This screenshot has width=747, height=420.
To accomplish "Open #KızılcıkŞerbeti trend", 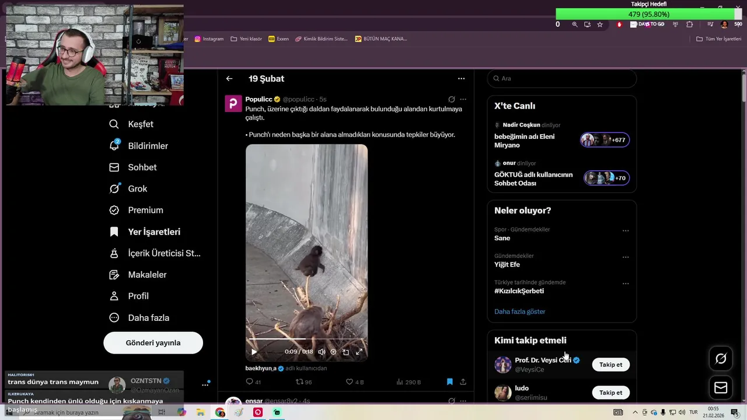I will pyautogui.click(x=519, y=291).
